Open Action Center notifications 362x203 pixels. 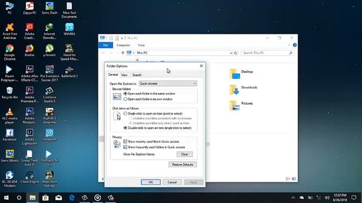pos(354,197)
